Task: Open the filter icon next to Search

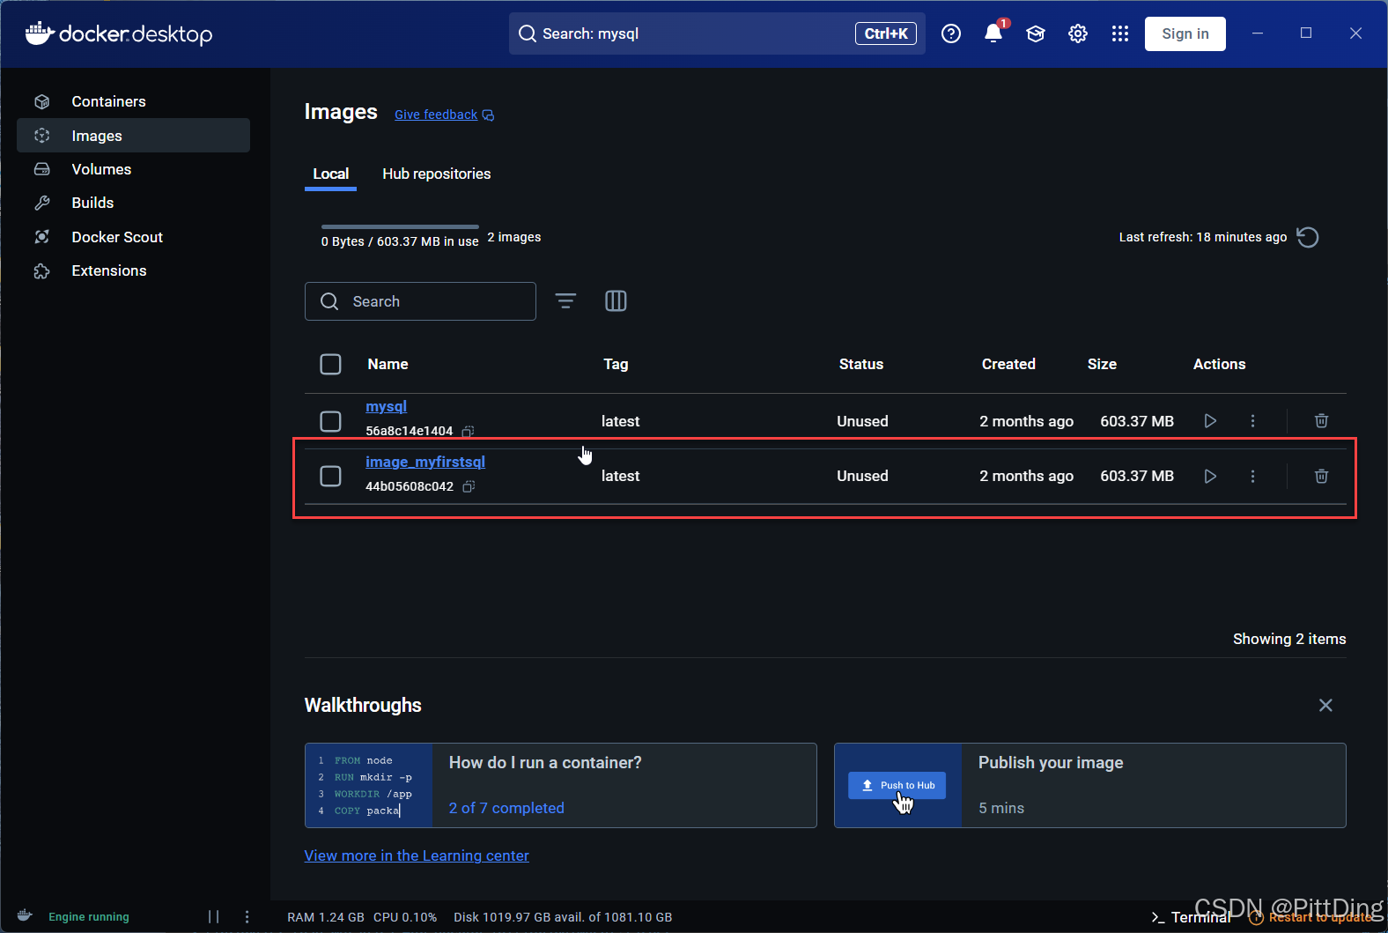Action: pyautogui.click(x=565, y=301)
